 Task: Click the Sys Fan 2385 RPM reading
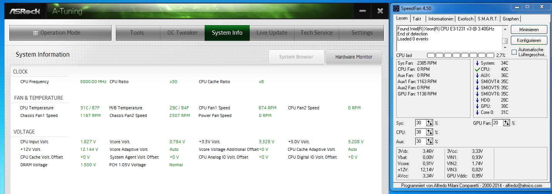pyautogui.click(x=417, y=63)
